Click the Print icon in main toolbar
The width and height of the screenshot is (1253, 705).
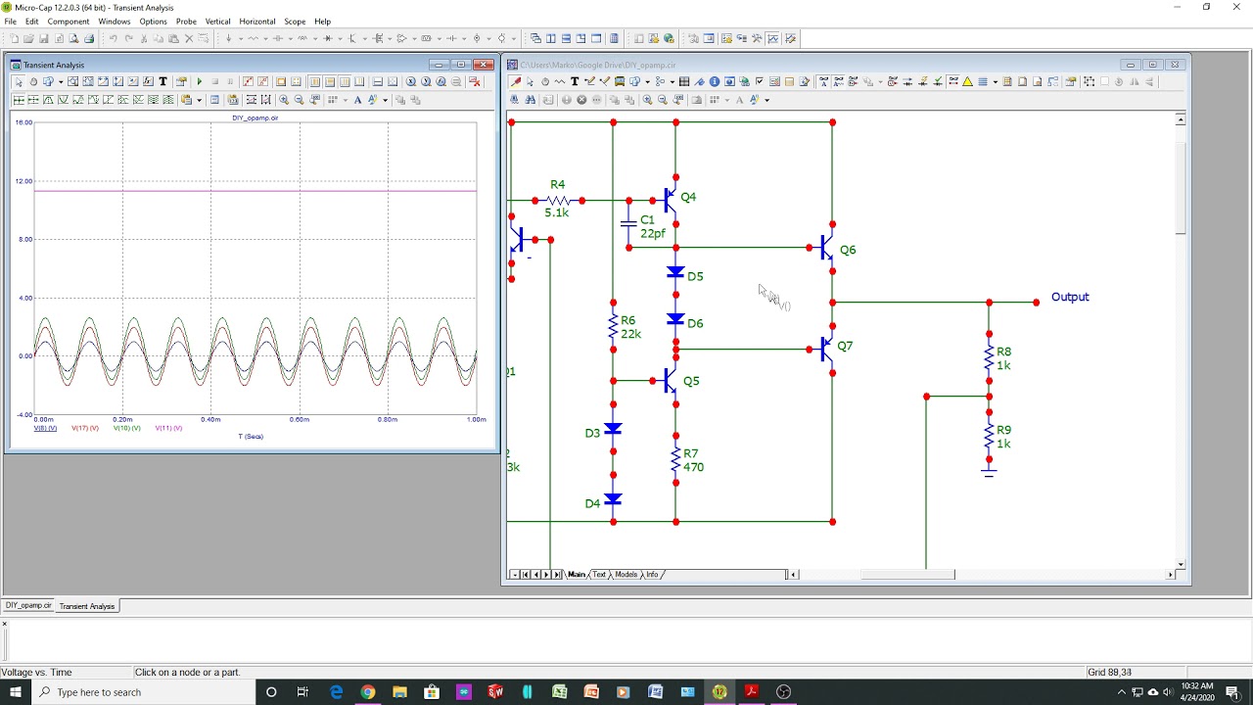89,38
